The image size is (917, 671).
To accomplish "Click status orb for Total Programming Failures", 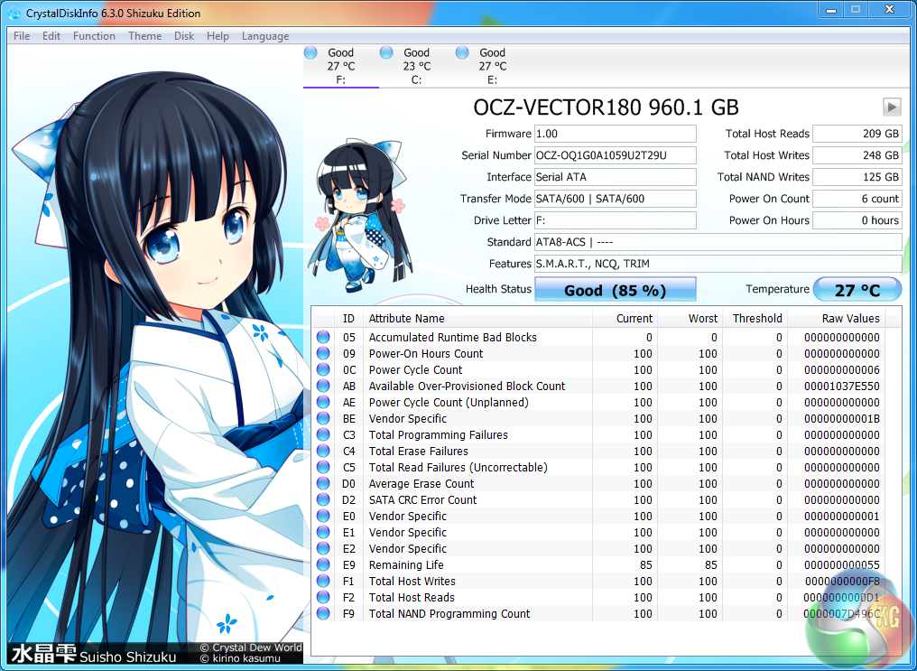I will click(323, 434).
